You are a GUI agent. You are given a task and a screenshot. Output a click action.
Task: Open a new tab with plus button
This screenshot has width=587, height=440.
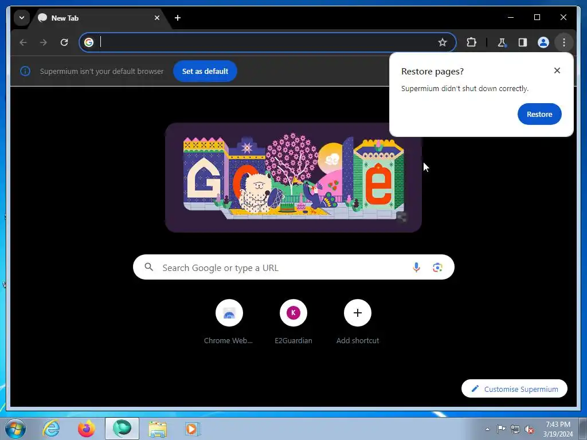[x=178, y=18]
